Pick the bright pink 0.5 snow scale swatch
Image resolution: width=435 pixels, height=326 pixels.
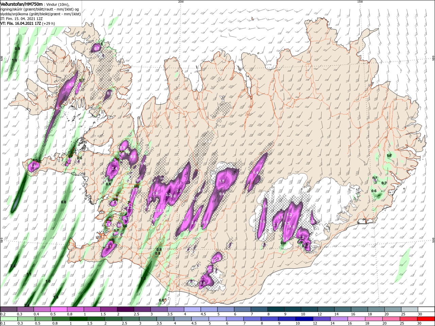(x=59, y=309)
